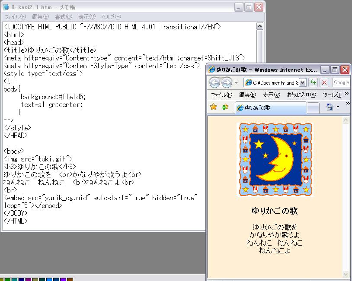
Task: Click the line ねんねこよ on the web page
Action: [x=274, y=250]
